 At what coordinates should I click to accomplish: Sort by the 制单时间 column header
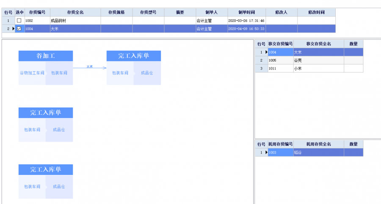tap(246, 12)
